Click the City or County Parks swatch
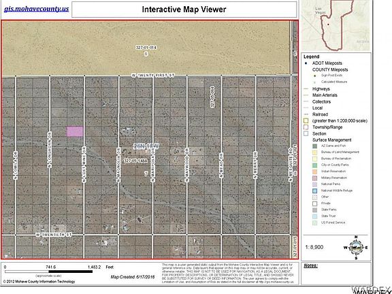 315,165
